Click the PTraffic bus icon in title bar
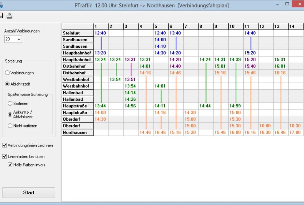This screenshot has height=205, width=304. [1, 5]
